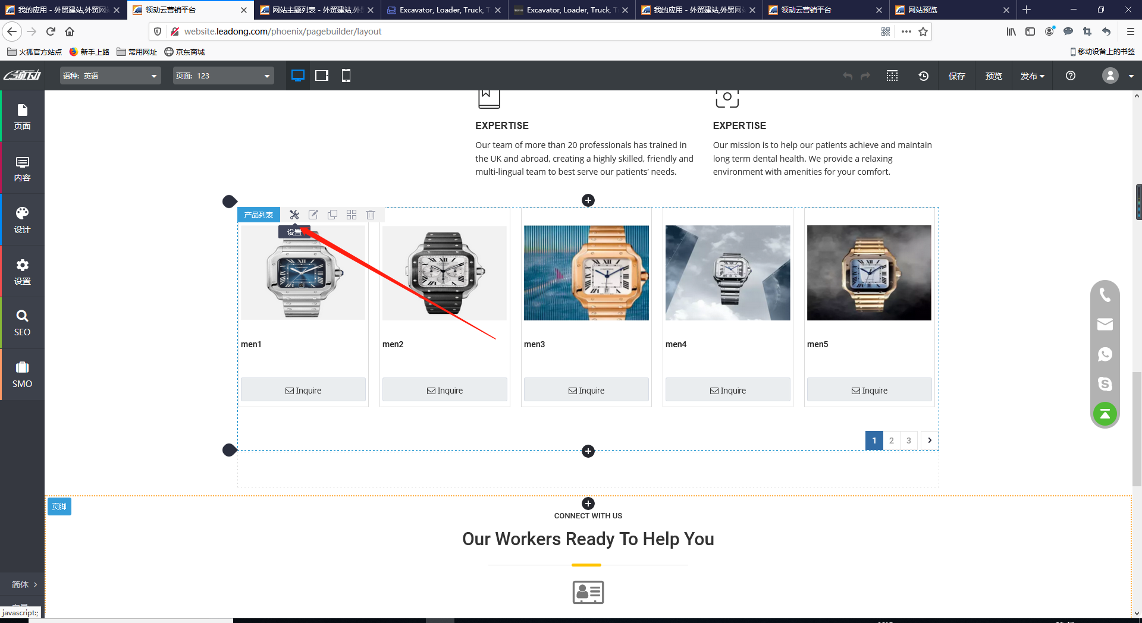Switch to desktop view mode

click(x=298, y=76)
